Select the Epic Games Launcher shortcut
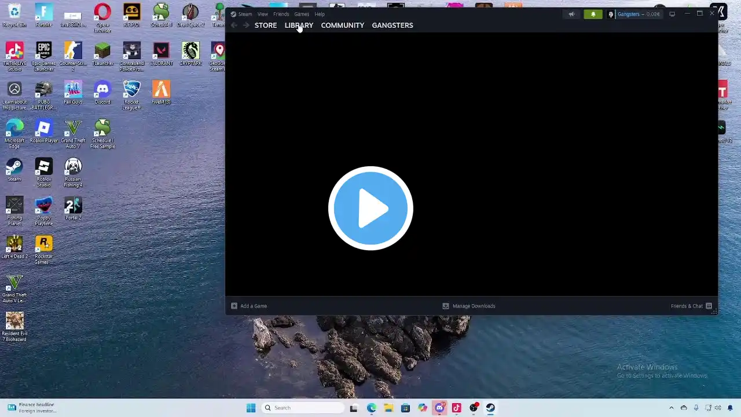The image size is (741, 417). [43, 57]
